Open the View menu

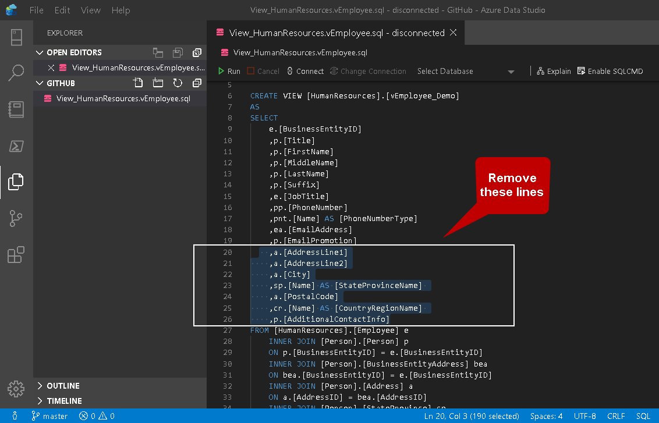pyautogui.click(x=91, y=10)
